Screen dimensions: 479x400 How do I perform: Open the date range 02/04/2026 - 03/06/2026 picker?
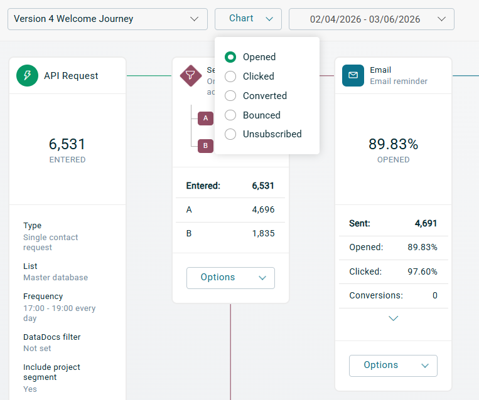click(371, 19)
